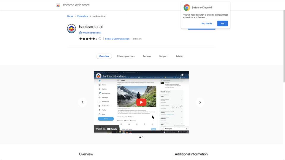Play the hacksocial.ai demo YouTube video

[141, 102]
